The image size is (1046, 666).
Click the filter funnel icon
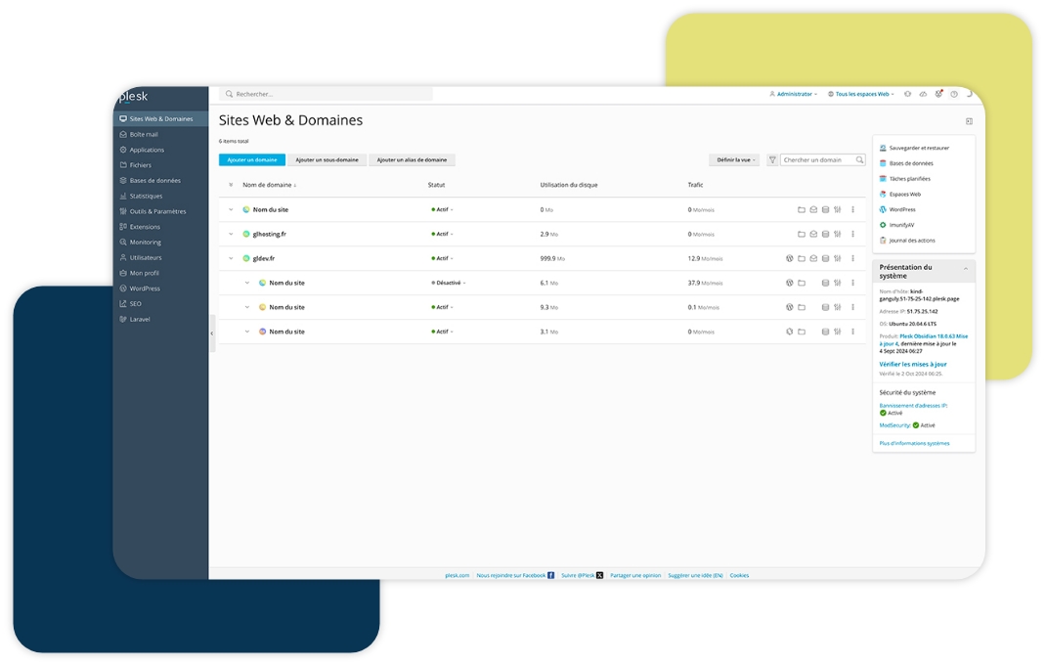pos(772,160)
